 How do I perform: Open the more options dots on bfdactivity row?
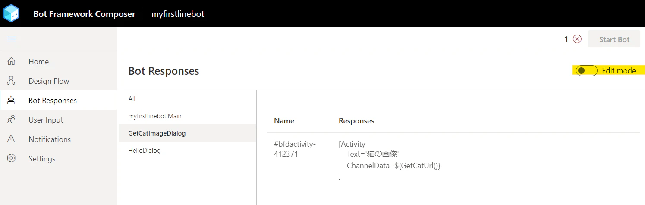coord(639,147)
